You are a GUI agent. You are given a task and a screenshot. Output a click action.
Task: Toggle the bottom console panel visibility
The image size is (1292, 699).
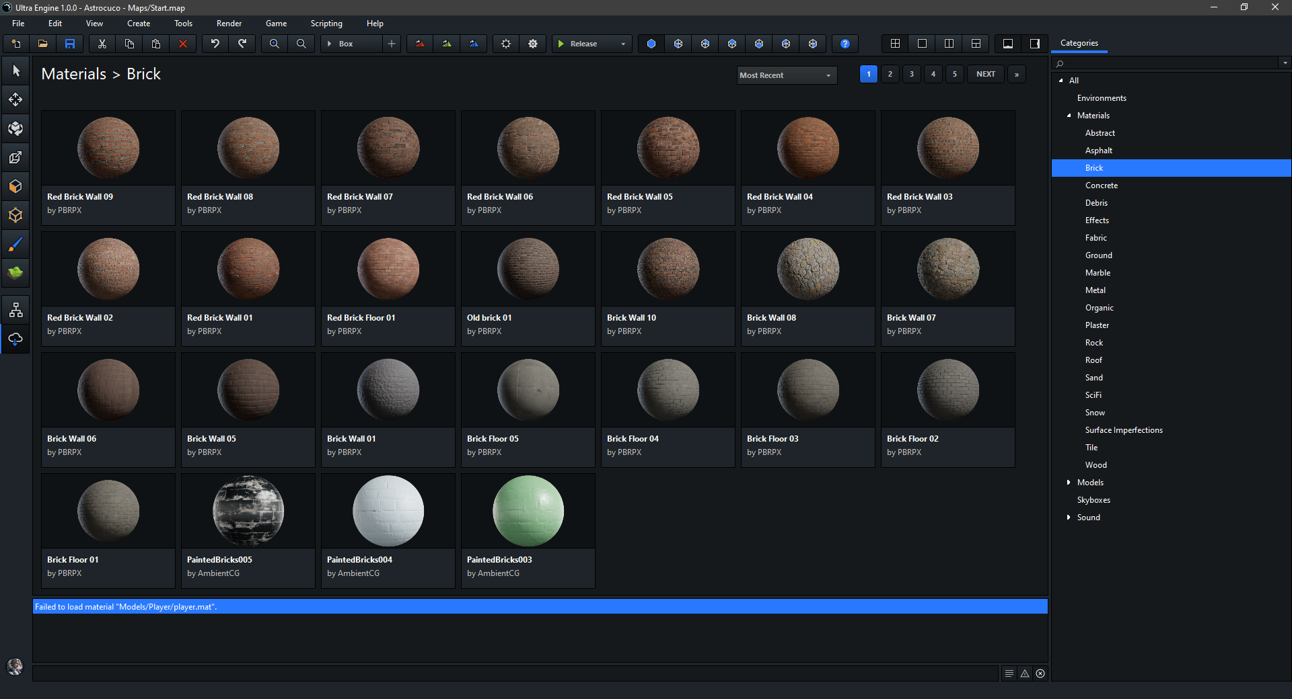(1008, 44)
